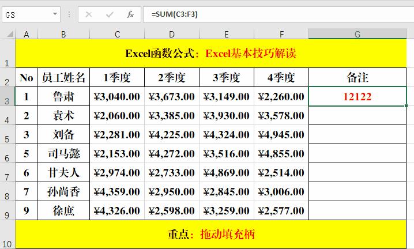
Task: Select row 4 header
Action: [x=7, y=115]
